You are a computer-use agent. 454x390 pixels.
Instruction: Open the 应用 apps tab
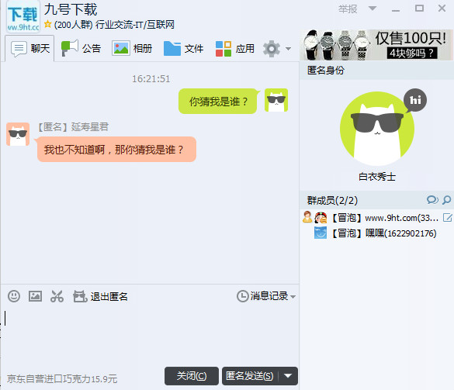(x=235, y=48)
